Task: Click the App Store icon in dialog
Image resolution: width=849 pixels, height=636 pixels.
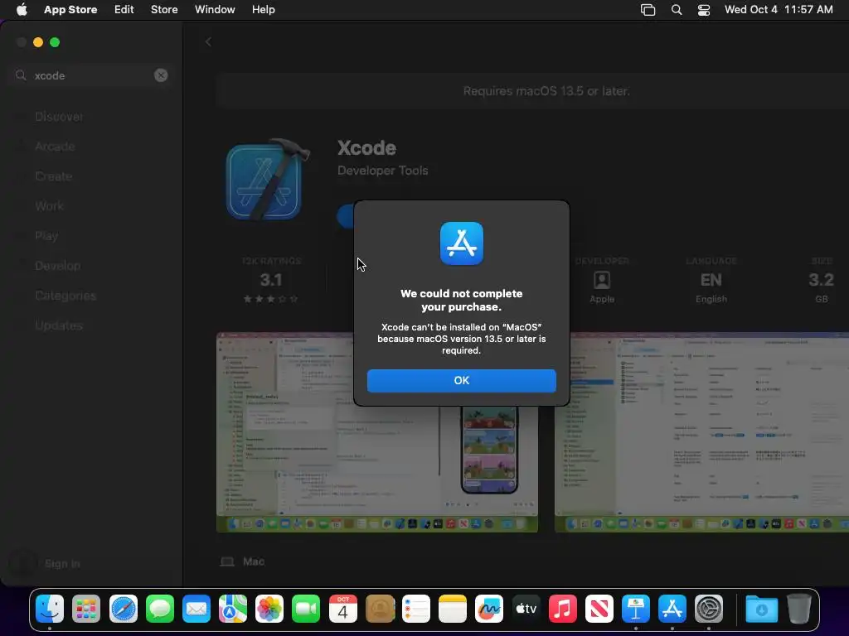Action: (x=461, y=243)
